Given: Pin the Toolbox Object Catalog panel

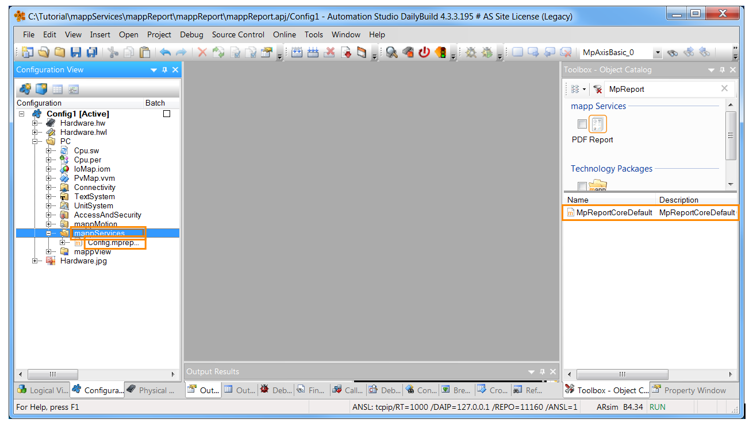Looking at the screenshot, I should pos(722,70).
